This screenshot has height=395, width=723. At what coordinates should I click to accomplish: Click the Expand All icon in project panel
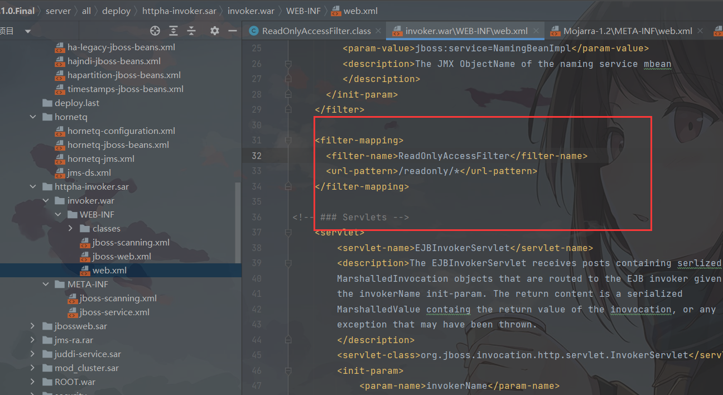173,31
